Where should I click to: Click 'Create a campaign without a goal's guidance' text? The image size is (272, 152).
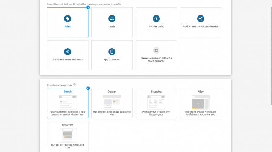(x=156, y=59)
